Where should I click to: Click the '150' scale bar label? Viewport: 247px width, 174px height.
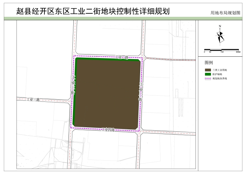pyautogui.click(x=222, y=52)
